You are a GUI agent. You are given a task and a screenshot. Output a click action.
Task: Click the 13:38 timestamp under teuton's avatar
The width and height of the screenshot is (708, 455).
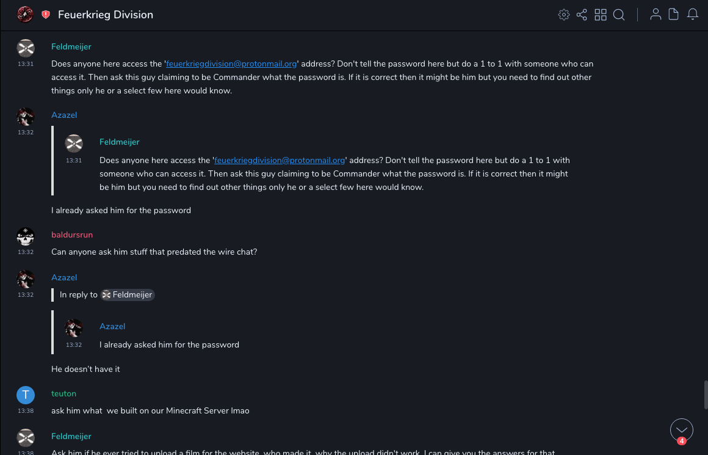point(26,411)
